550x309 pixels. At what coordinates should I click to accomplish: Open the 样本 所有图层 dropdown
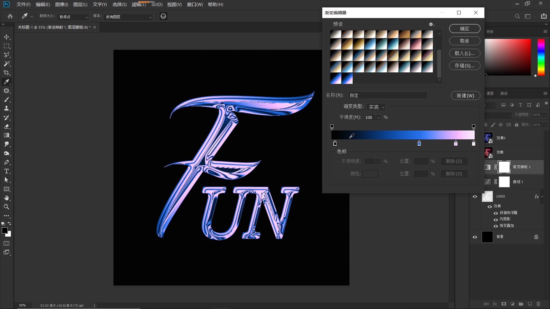128,17
